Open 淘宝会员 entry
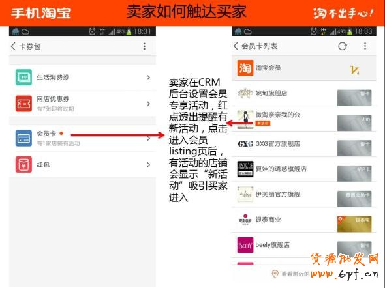385x288 pixels. pos(303,68)
